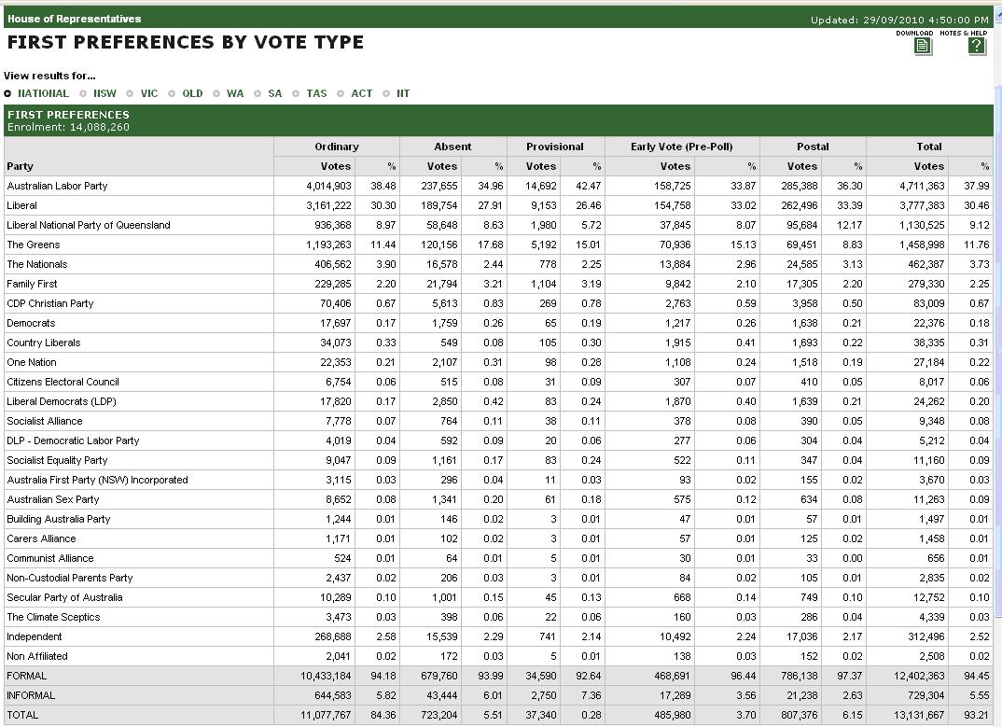Choose the VIC radio option
Viewport: 1002px width, 727px height.
pyautogui.click(x=132, y=93)
